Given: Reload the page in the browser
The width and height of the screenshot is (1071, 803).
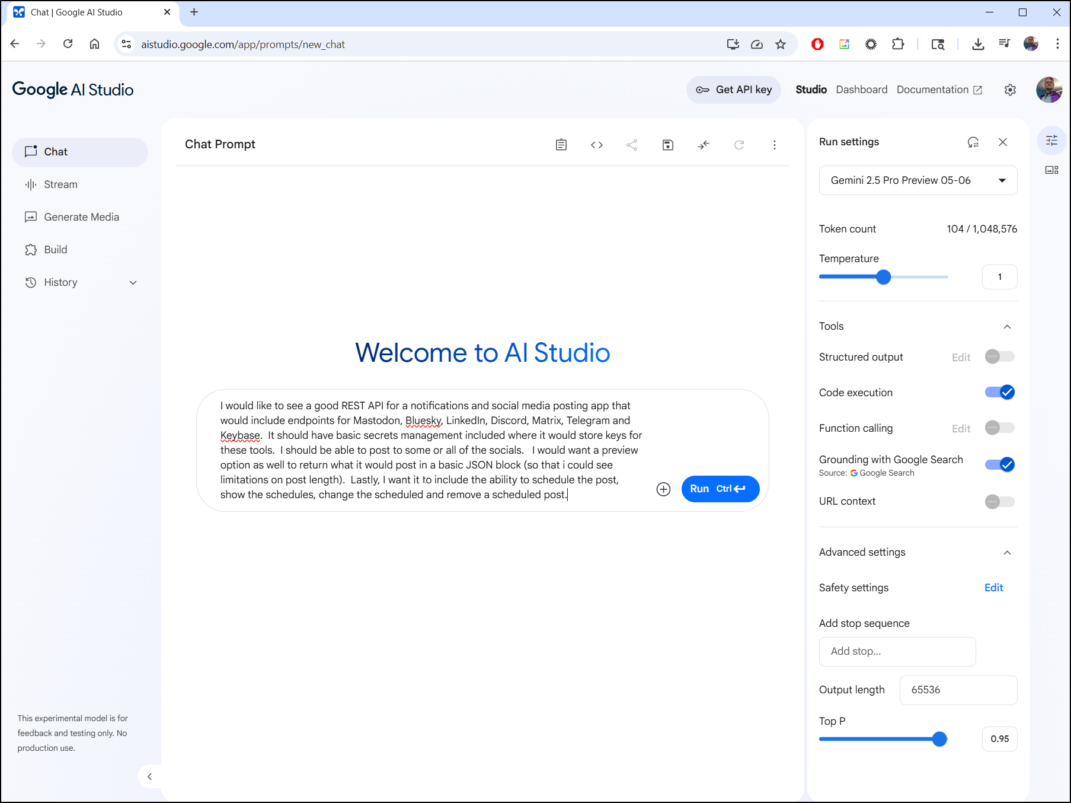Looking at the screenshot, I should tap(68, 44).
